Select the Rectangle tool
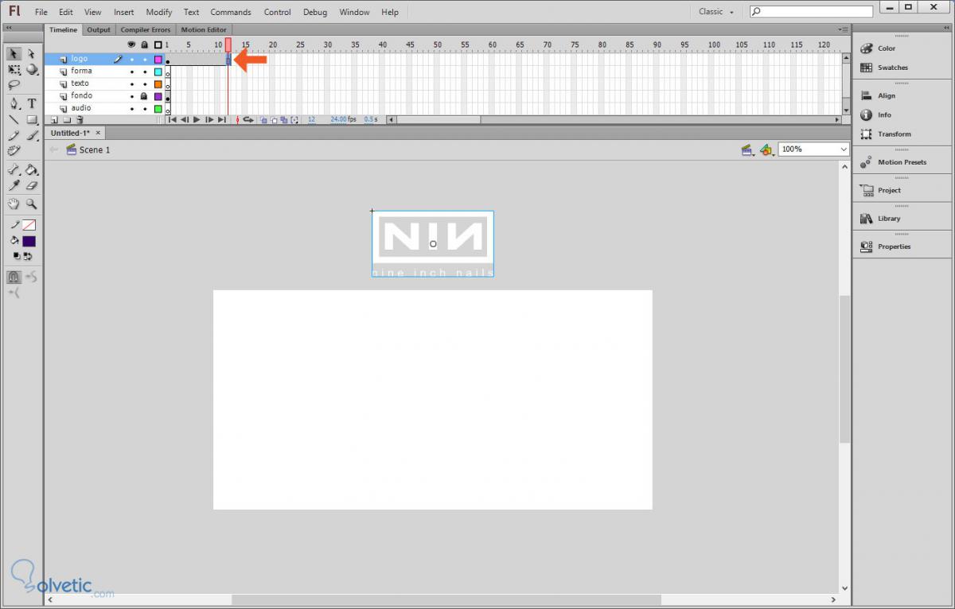The width and height of the screenshot is (955, 609). point(32,119)
